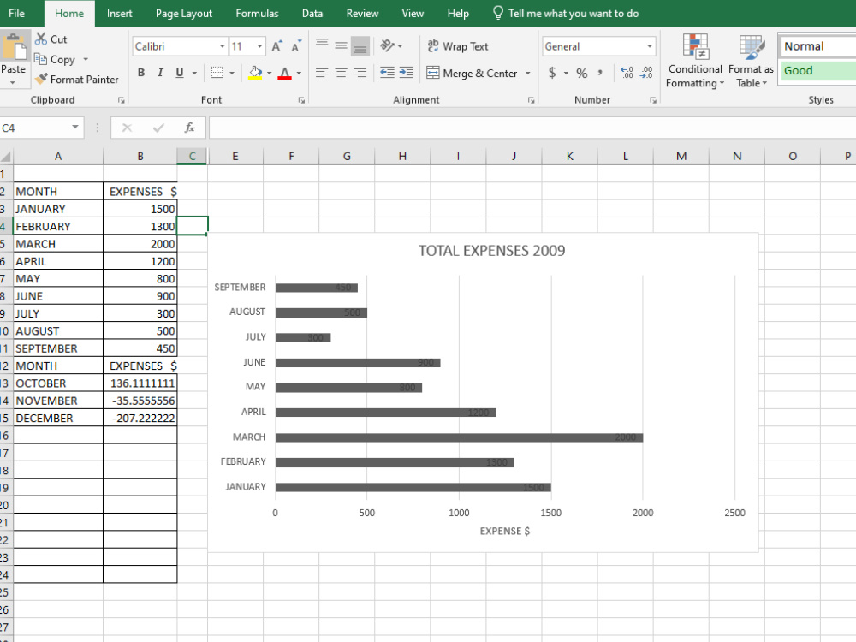Apply Percent Style format
The width and height of the screenshot is (856, 642).
coord(582,73)
